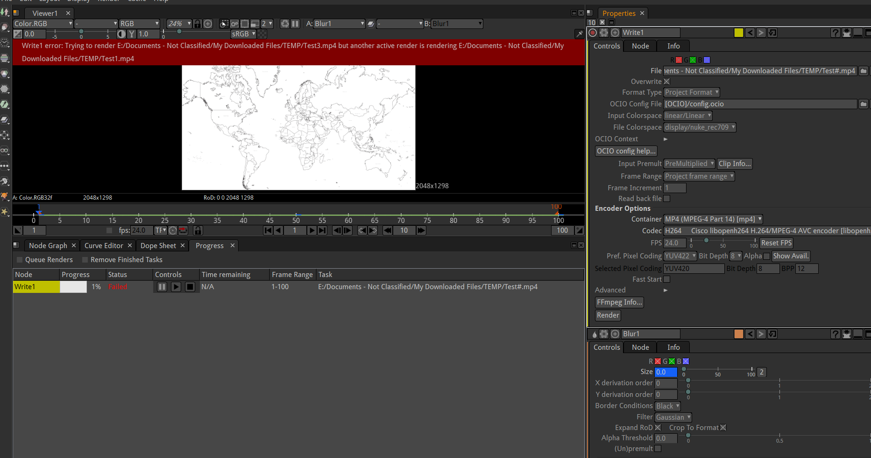Viewport: 871px width, 458px height.
Task: Open the sRGB viewer colorspace dropdown
Action: pyautogui.click(x=243, y=34)
